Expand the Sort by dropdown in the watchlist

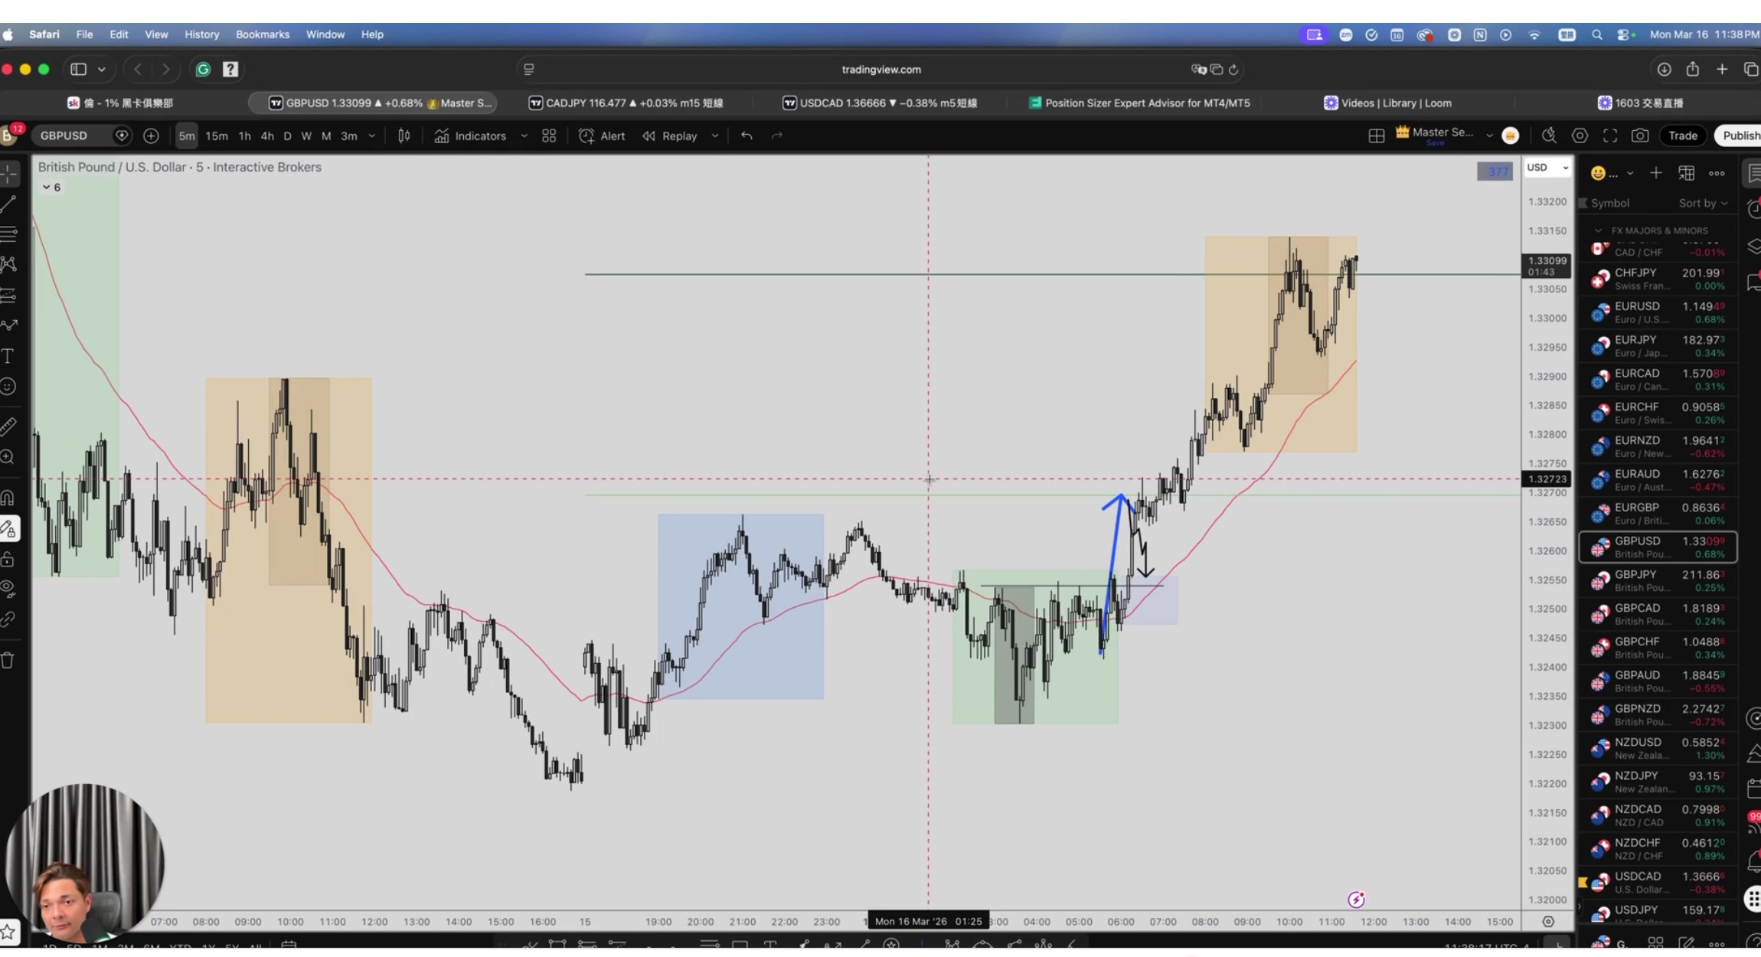click(x=1703, y=203)
